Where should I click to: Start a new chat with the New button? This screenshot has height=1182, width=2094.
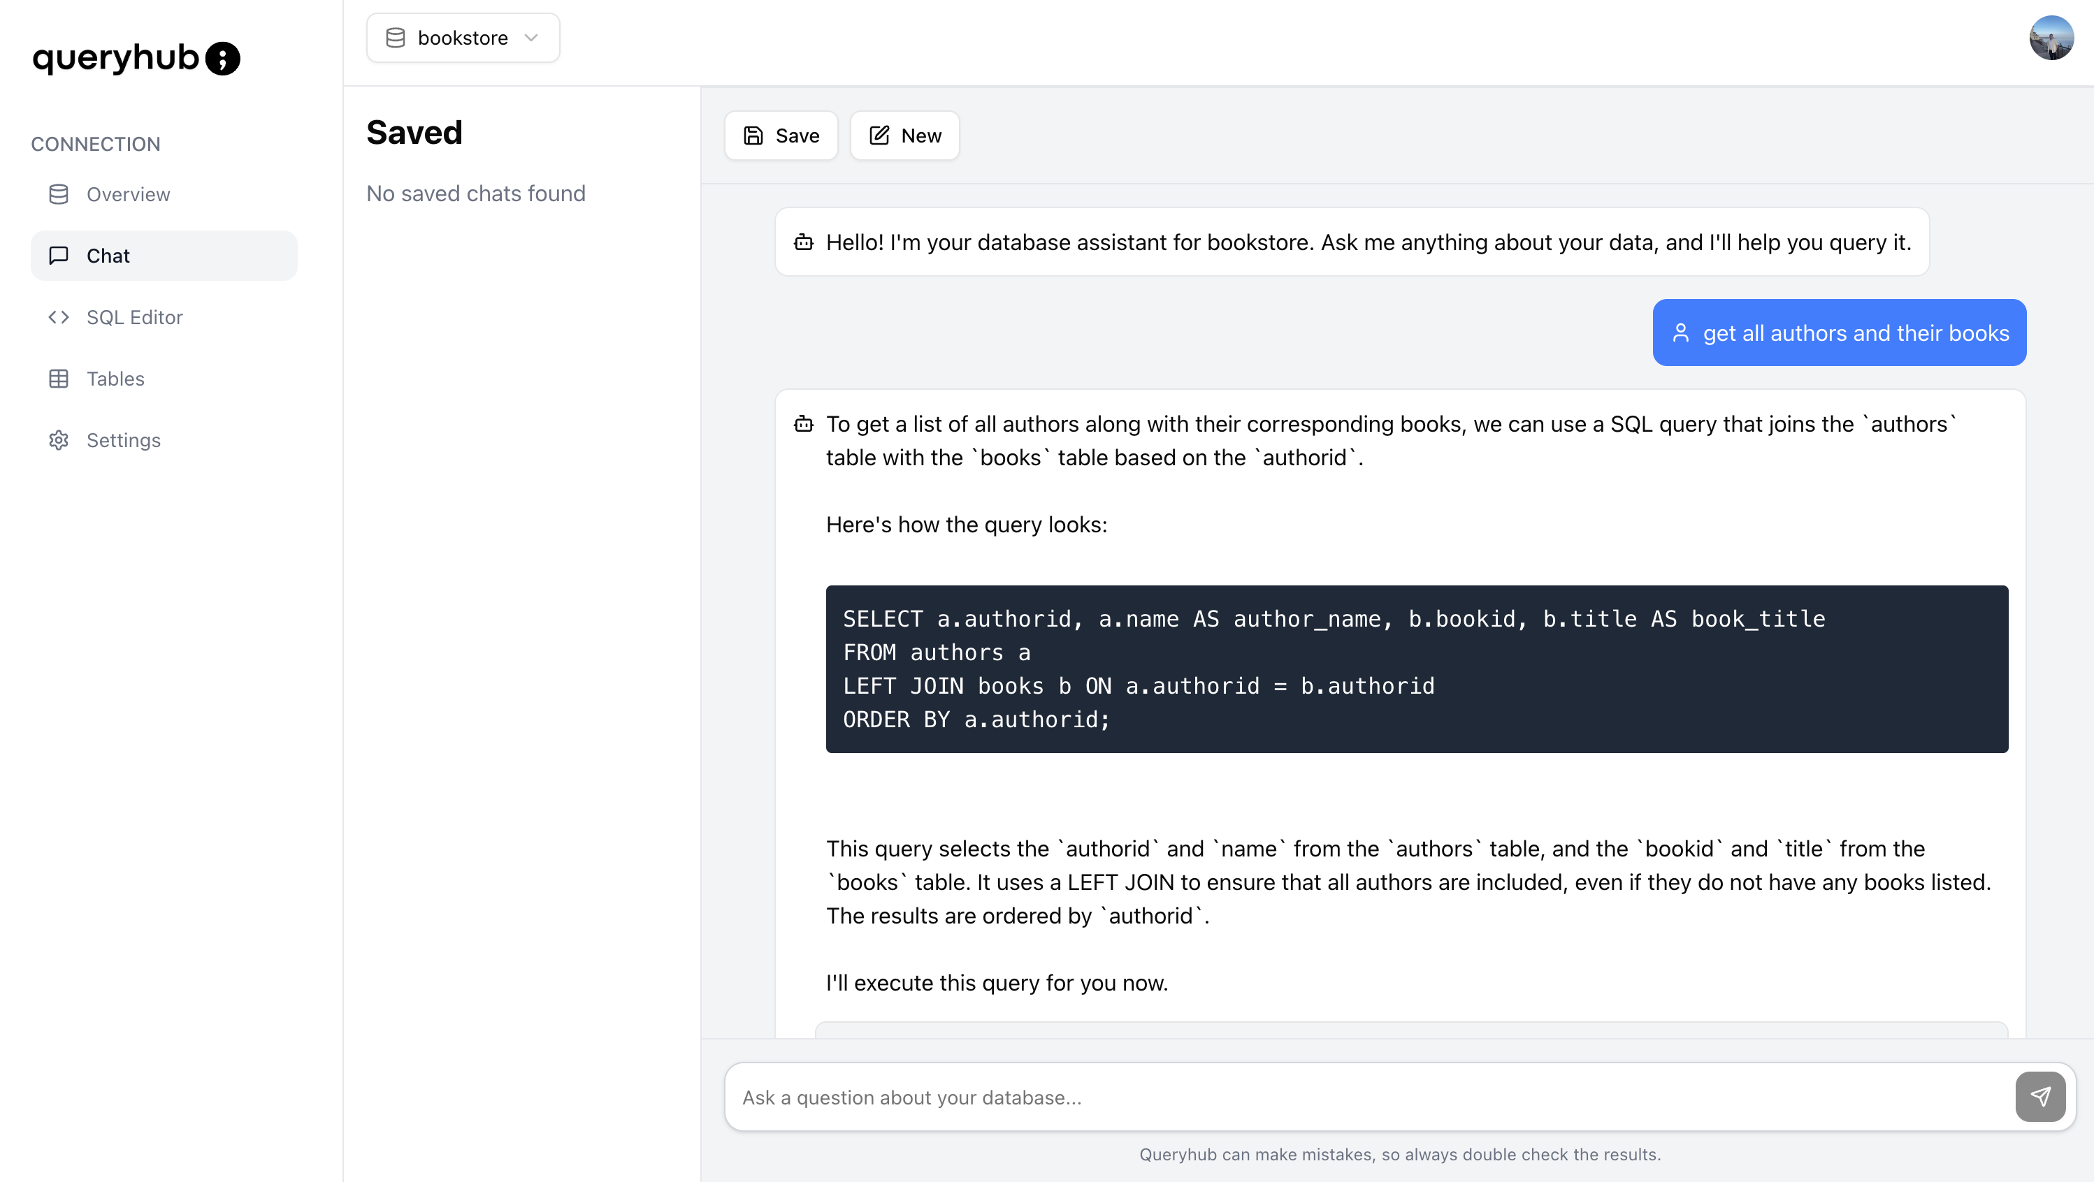(904, 135)
